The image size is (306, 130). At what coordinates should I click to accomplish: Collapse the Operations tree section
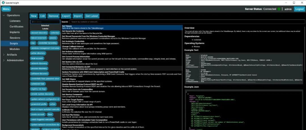(x=4, y=15)
